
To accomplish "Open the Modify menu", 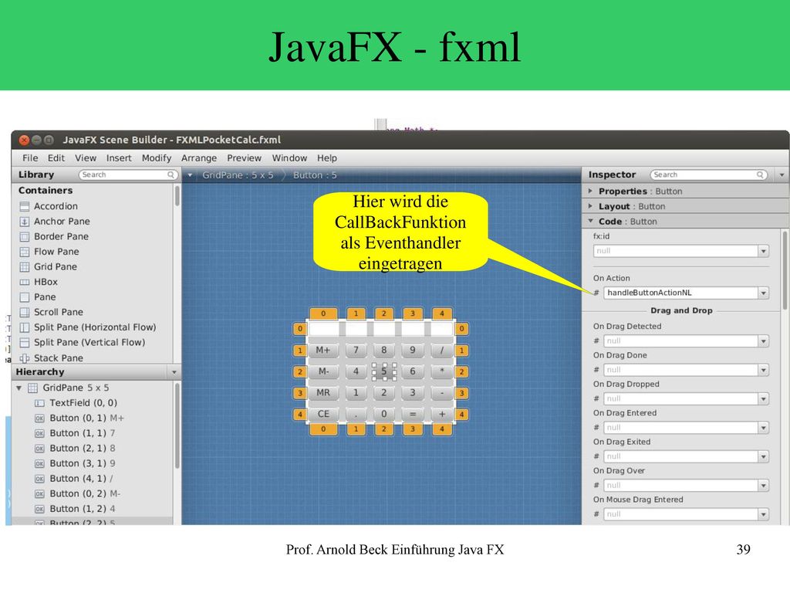I will tap(156, 158).
